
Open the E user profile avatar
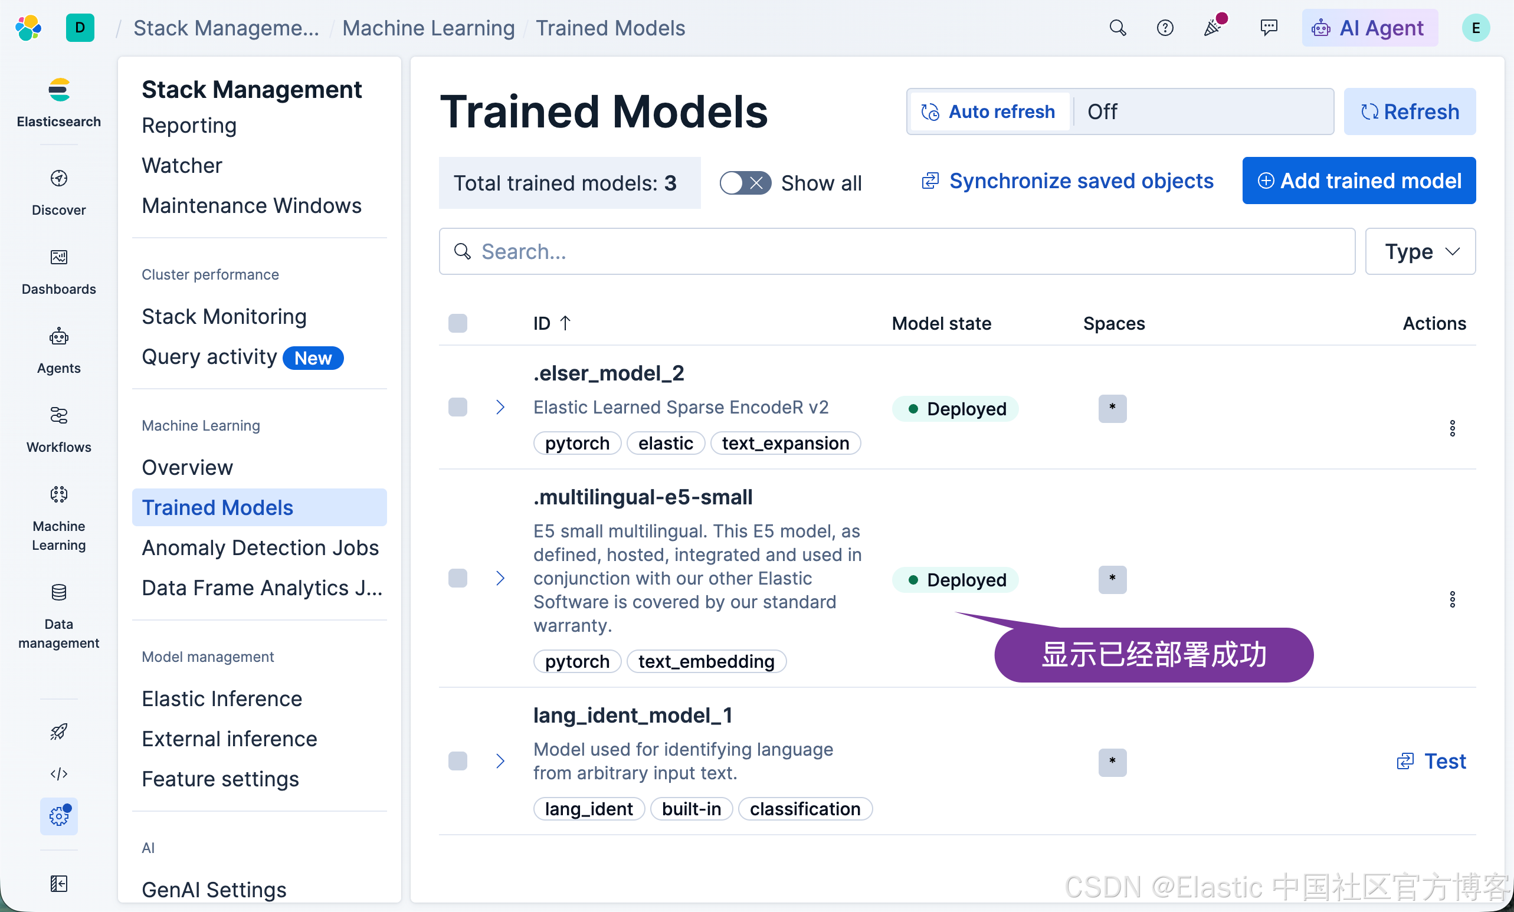(1476, 28)
